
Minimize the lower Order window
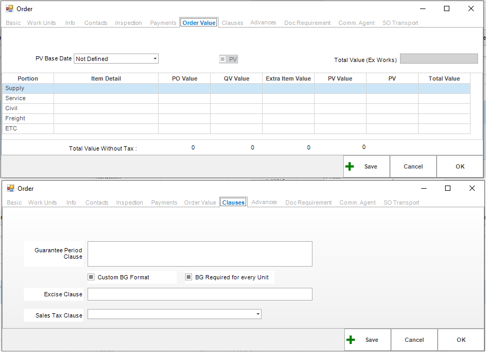tap(424, 188)
